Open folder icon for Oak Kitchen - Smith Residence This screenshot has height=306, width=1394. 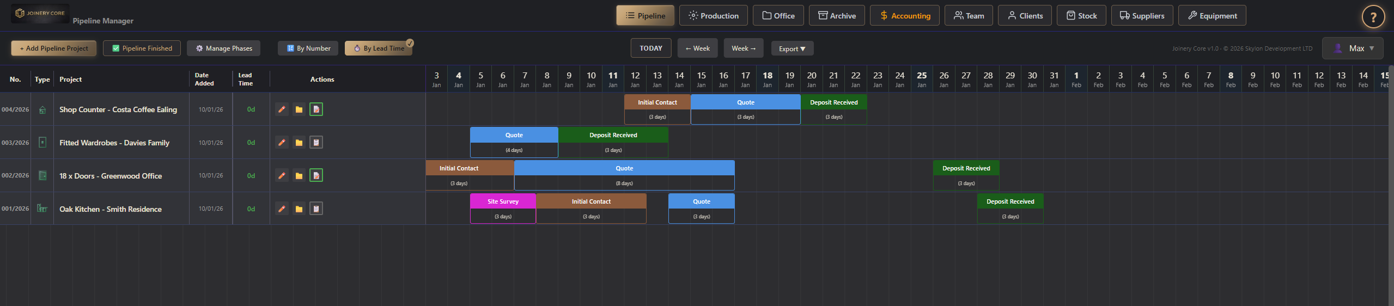(299, 209)
